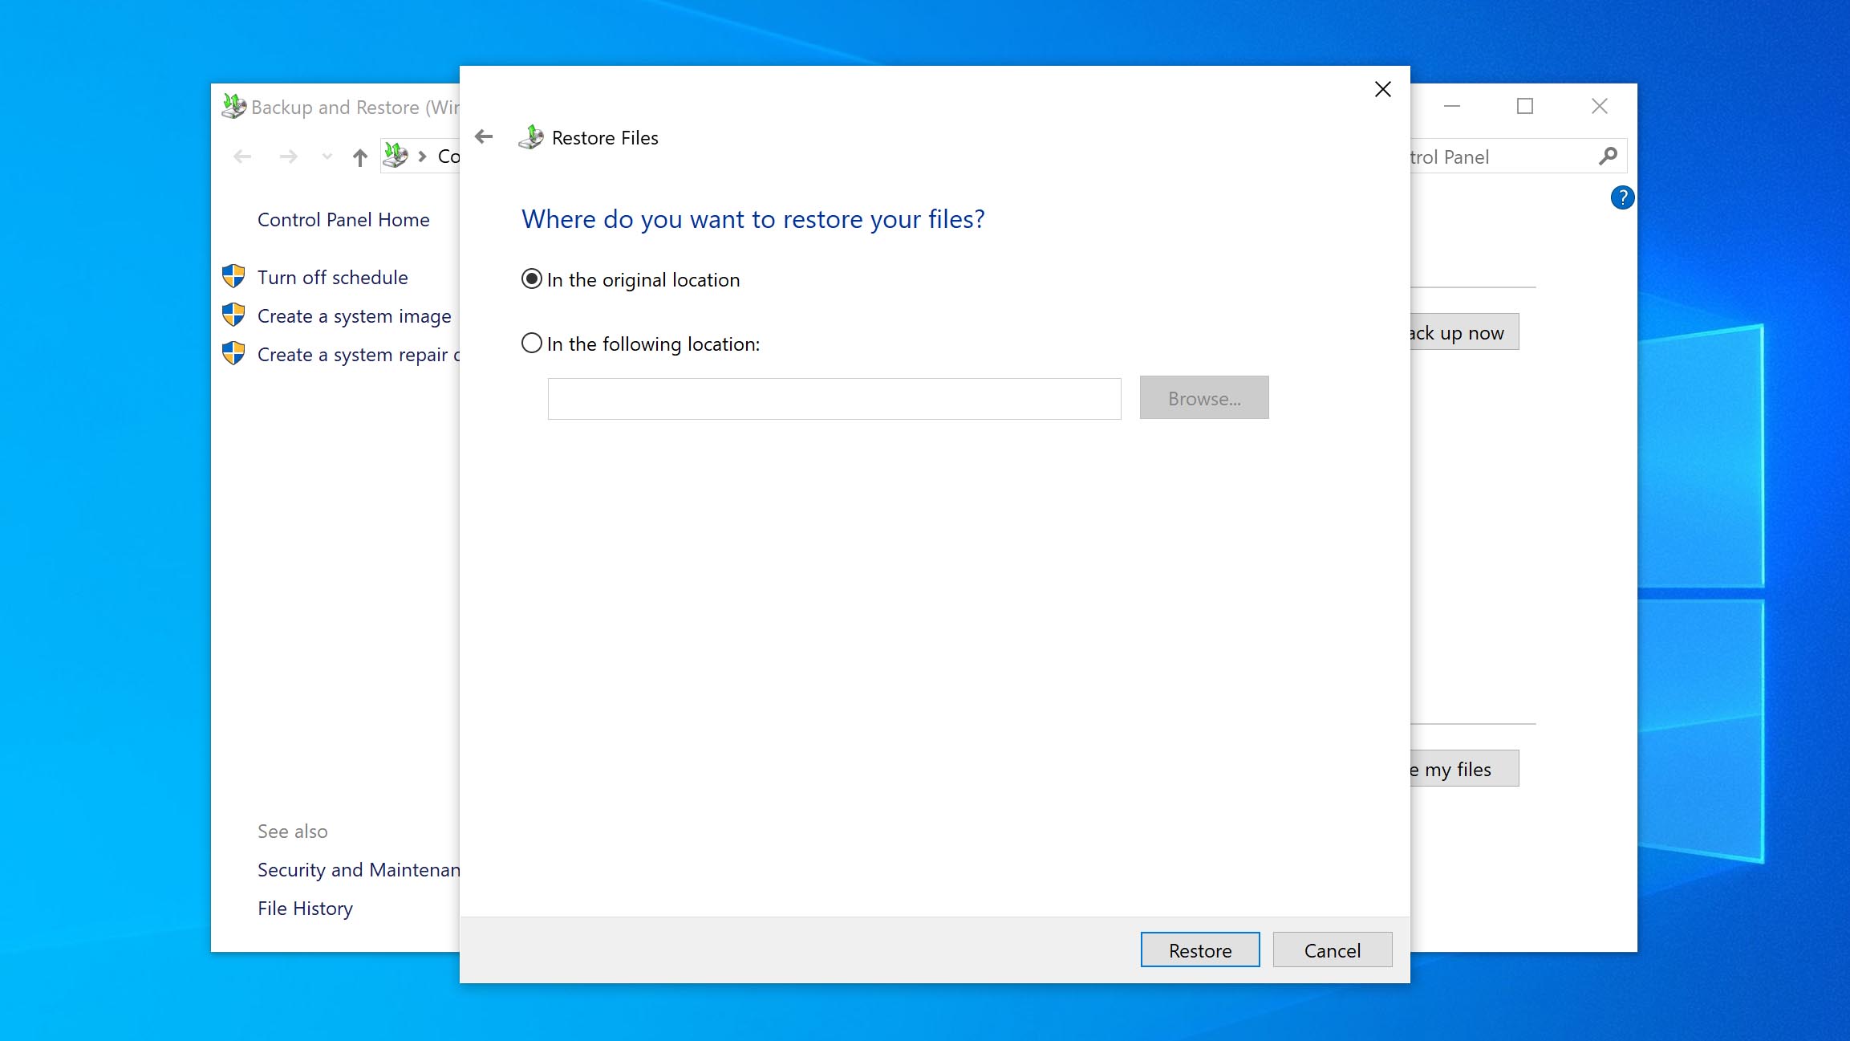The image size is (1850, 1041).
Task: Click the Restore Files wizard icon
Action: [x=531, y=137]
